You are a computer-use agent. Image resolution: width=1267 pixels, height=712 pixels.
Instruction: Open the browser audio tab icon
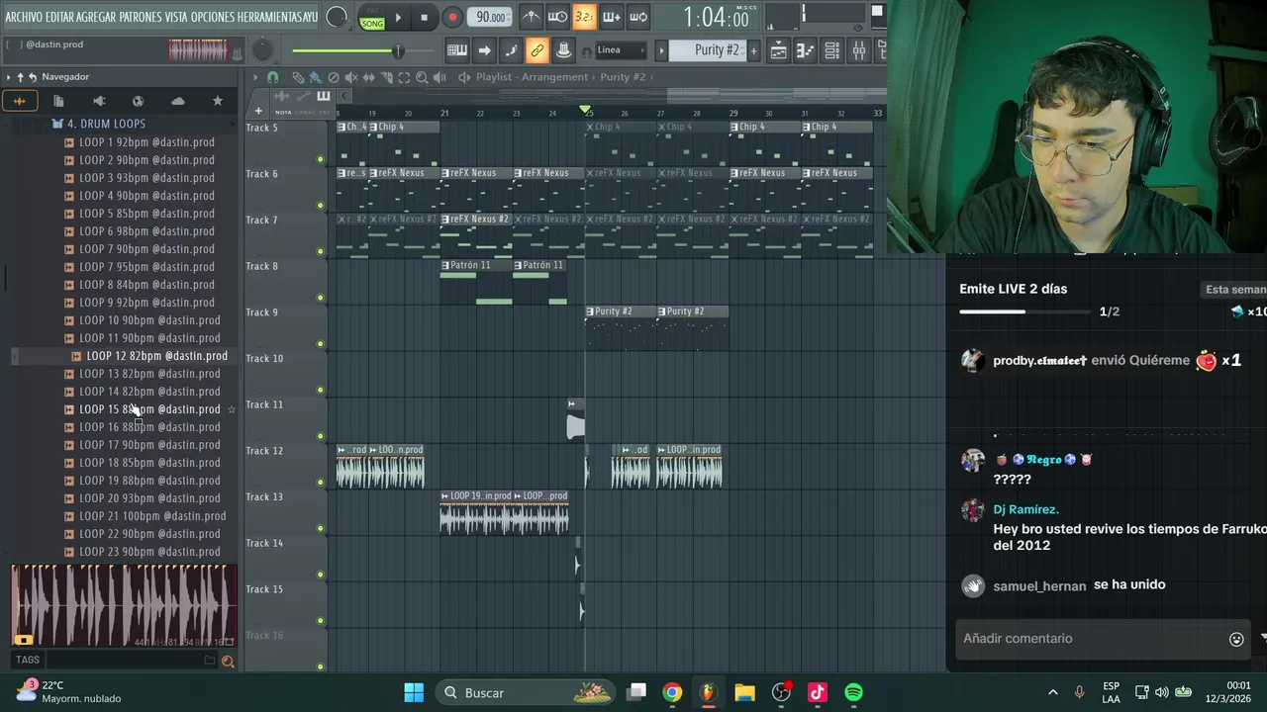19,101
